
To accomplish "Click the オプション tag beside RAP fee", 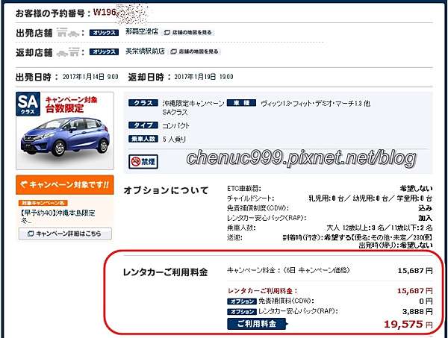I will (242, 311).
